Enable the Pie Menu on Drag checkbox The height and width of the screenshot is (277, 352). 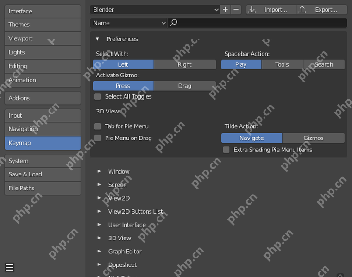point(98,138)
